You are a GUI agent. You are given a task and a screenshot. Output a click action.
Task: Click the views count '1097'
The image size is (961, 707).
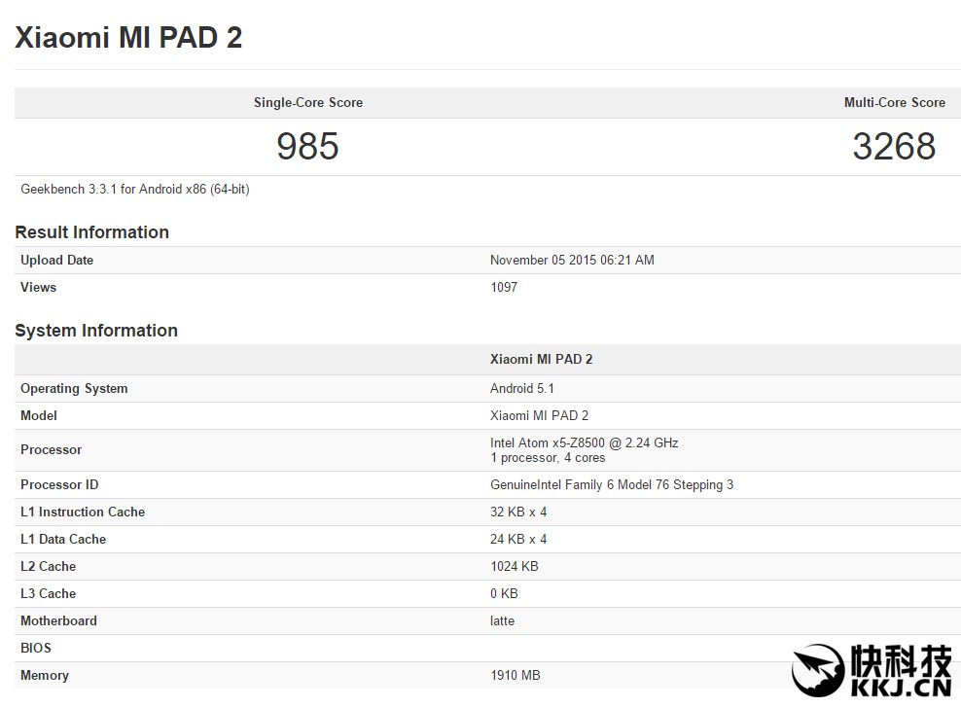504,287
